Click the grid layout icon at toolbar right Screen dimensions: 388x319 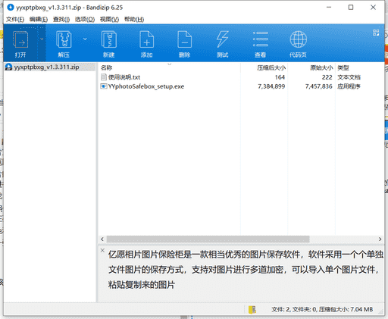(x=376, y=33)
